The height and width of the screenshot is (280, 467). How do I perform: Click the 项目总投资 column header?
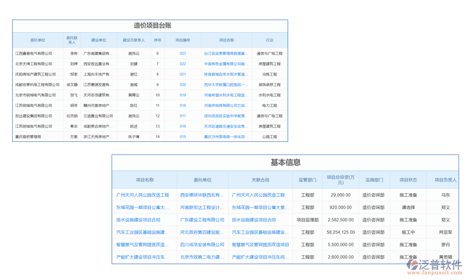point(340,180)
